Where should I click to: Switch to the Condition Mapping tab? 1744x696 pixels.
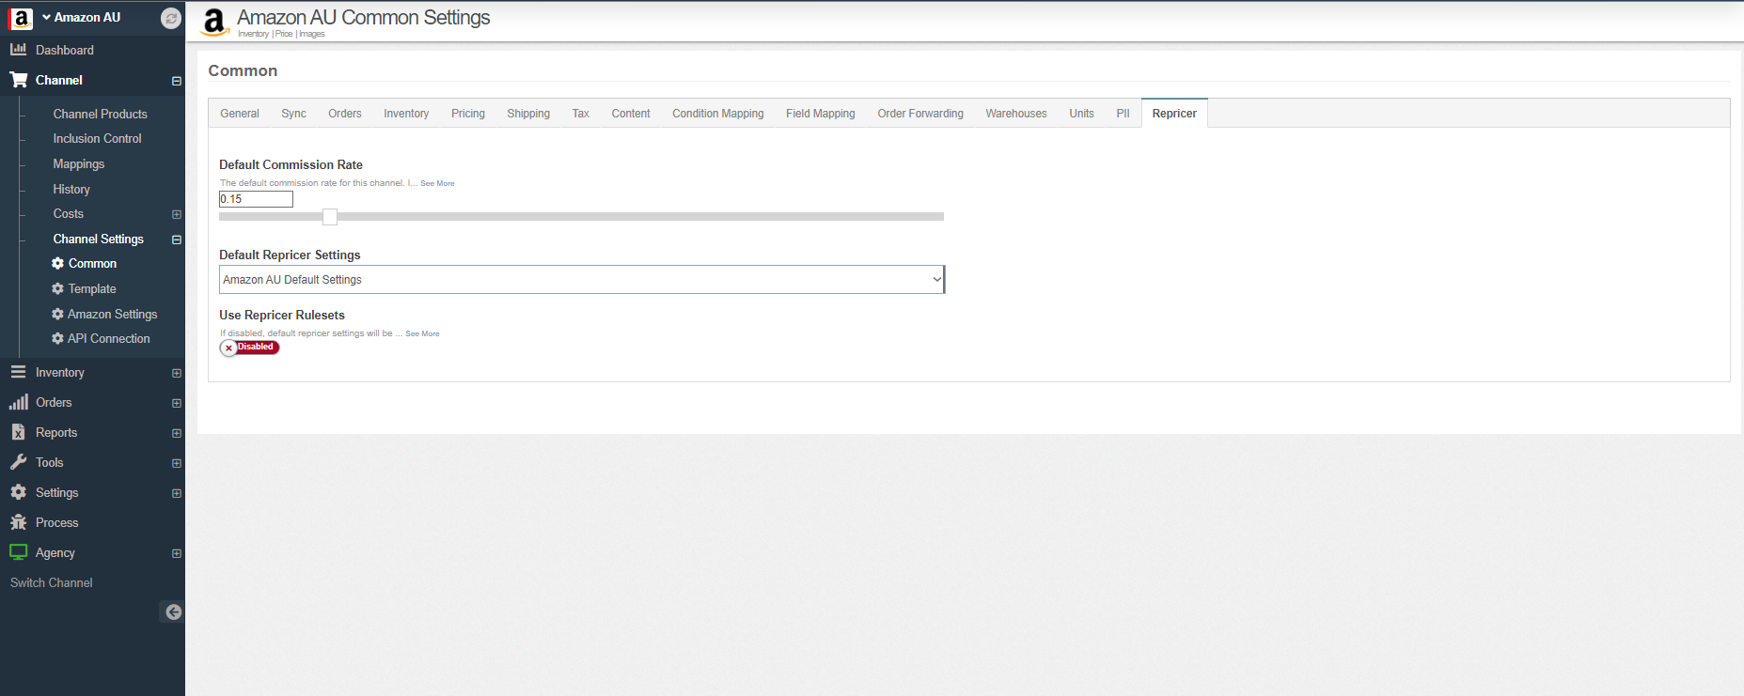click(718, 114)
